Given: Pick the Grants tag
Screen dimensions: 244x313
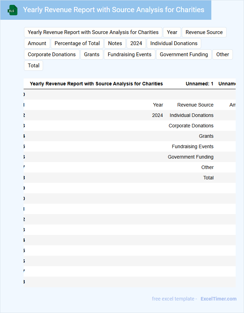Looking at the screenshot, I should 92,54.
